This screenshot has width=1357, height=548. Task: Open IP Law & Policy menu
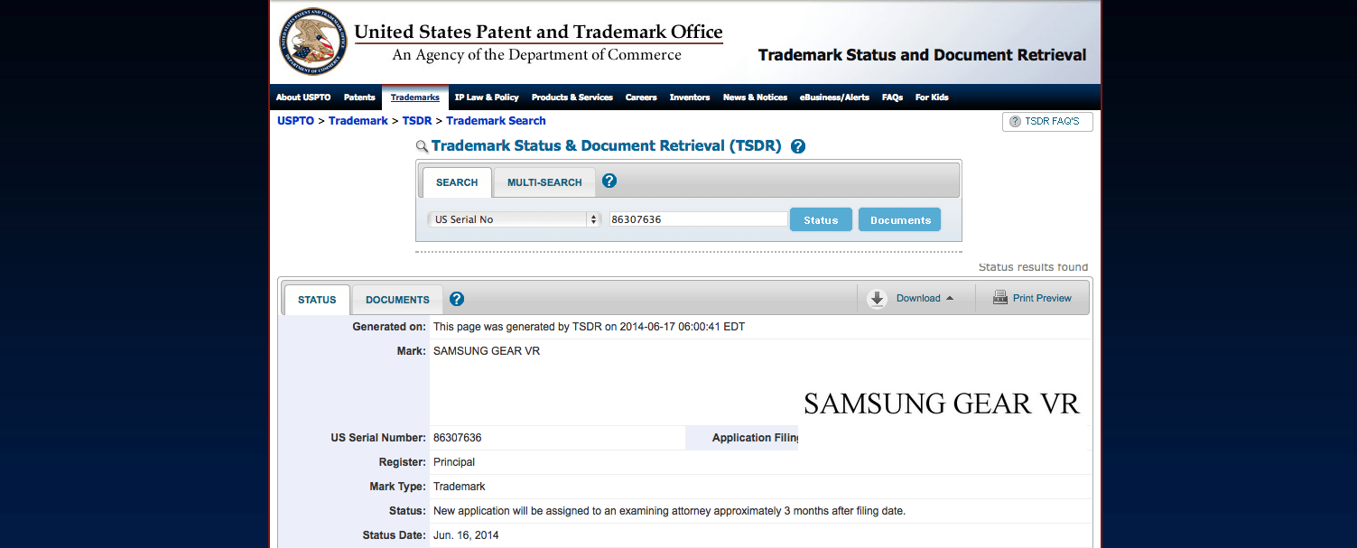[x=487, y=98]
